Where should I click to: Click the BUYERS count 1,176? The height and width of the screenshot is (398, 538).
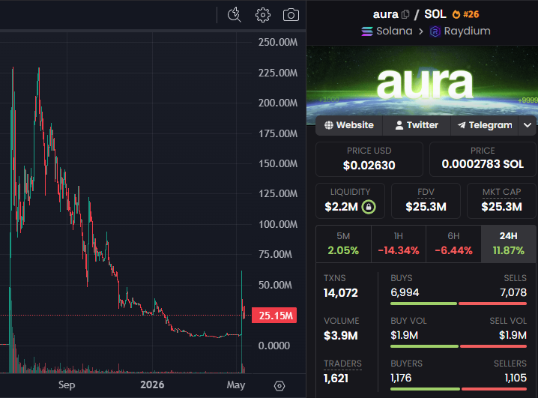[401, 378]
